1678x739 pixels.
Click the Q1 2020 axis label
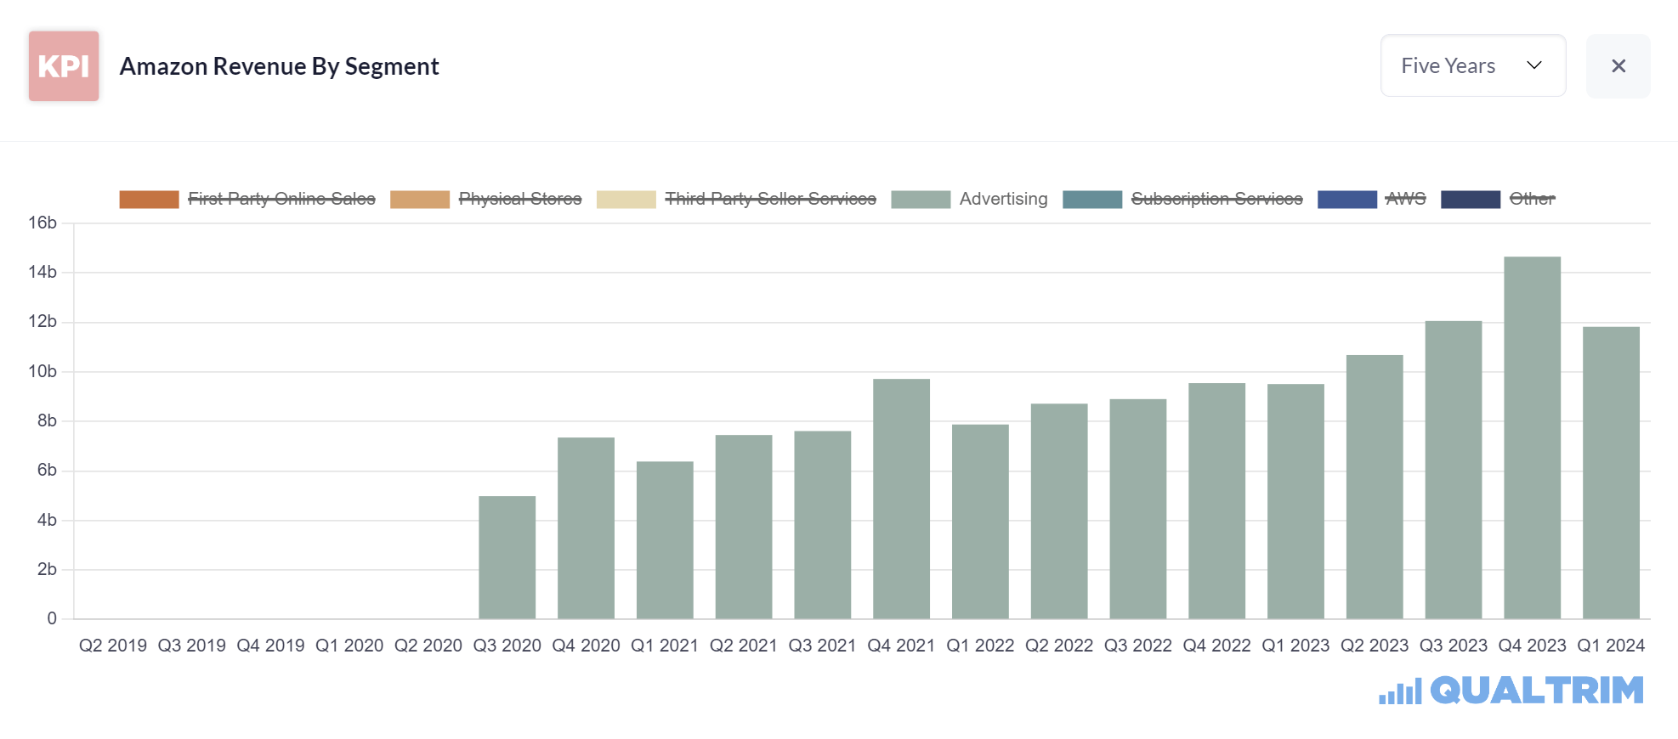349,646
